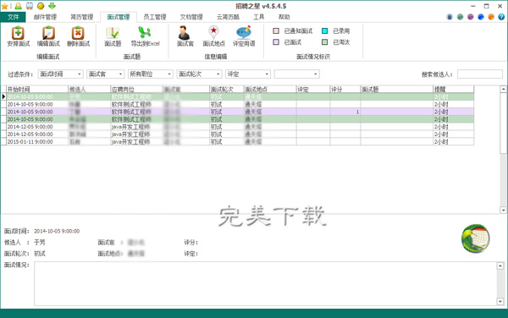Click the green 已淘汰 legend color box
Screen dimensions: 508x318
(x=324, y=42)
